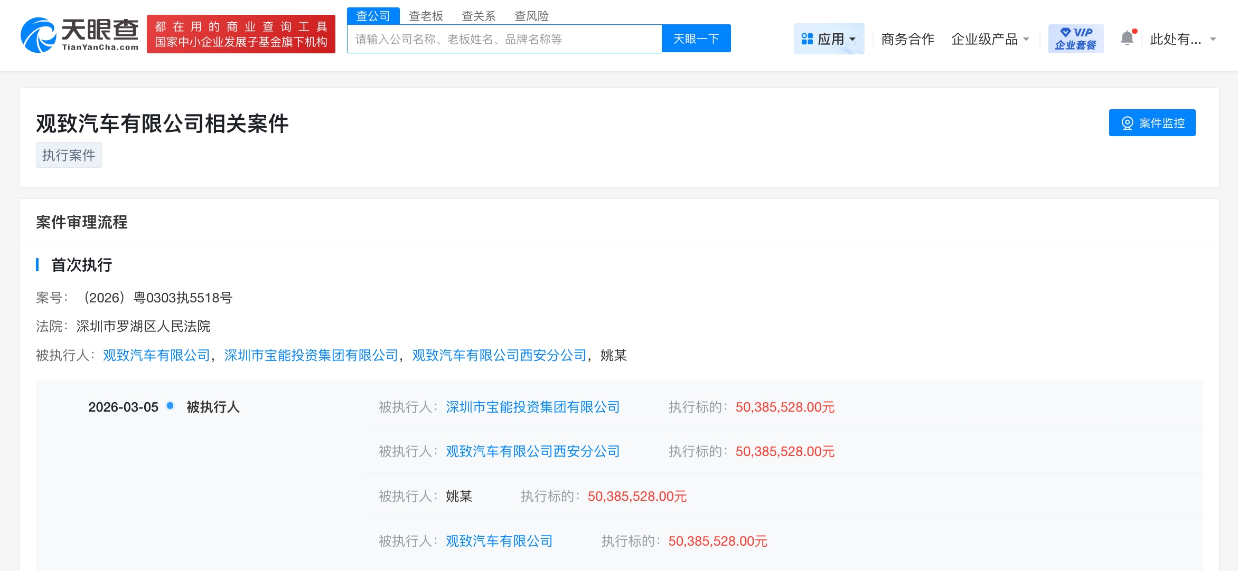Screen dimensions: 1238x571
Task: Click the red slogan banner image
Action: (x=241, y=34)
